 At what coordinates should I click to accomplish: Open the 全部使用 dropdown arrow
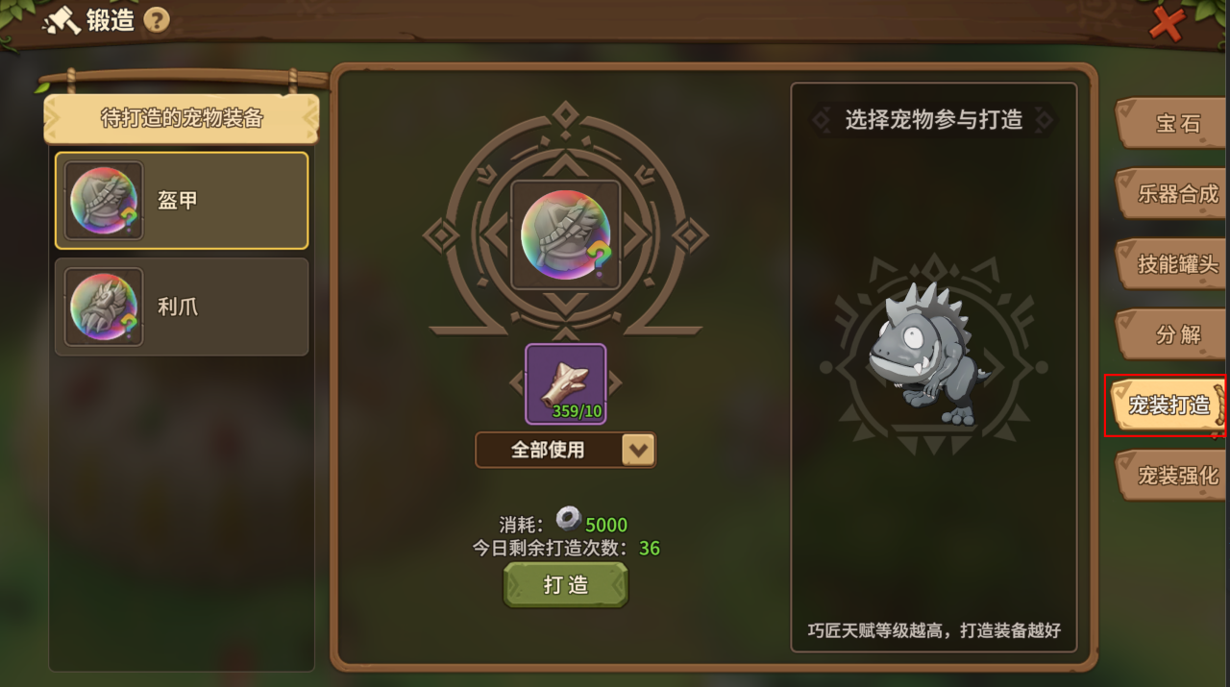(x=638, y=450)
